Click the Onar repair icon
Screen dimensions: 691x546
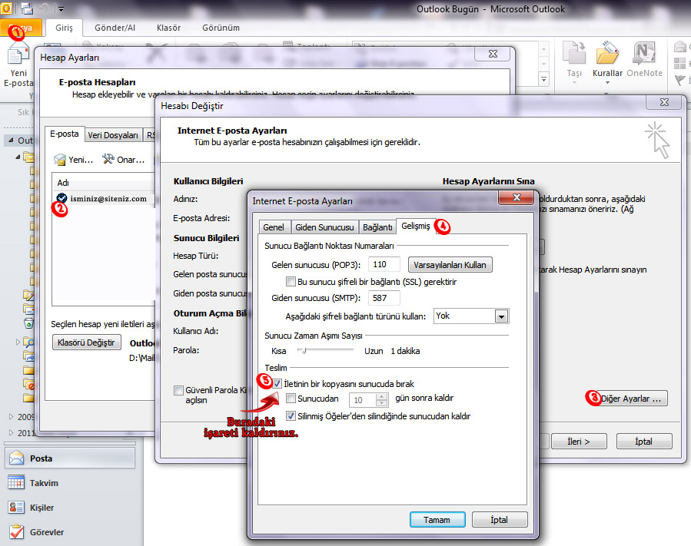(108, 159)
